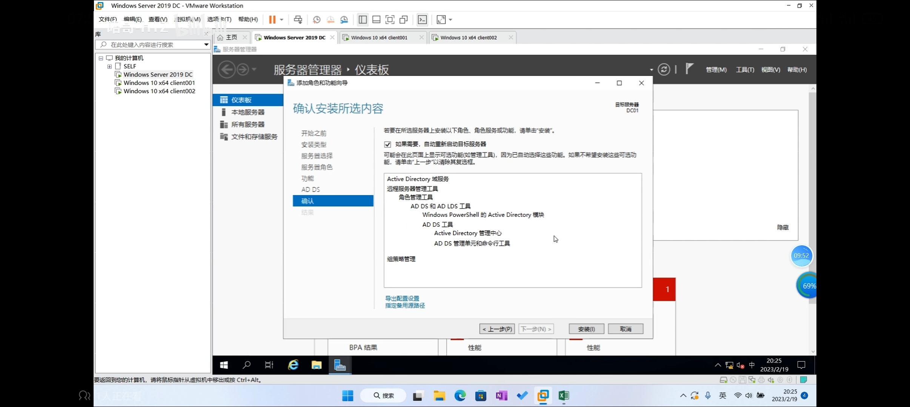
Task: Open Internet Explorer in VM taskbar
Action: (x=293, y=365)
